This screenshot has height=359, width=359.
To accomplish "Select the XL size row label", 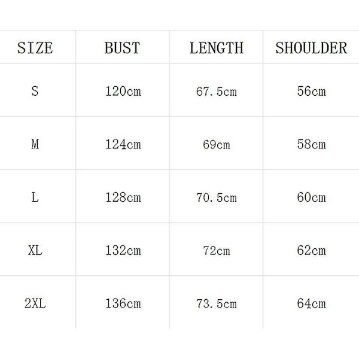I will point(35,250).
